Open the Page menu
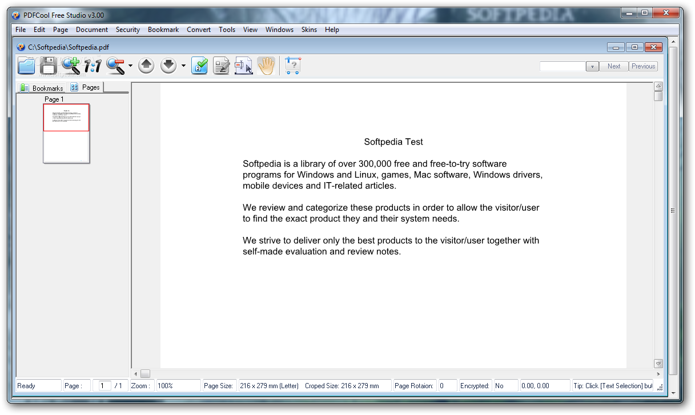 tap(61, 30)
